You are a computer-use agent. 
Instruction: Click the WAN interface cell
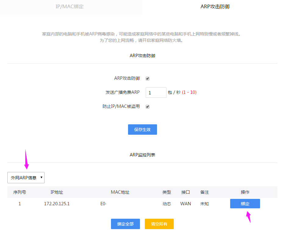pyautogui.click(x=186, y=204)
